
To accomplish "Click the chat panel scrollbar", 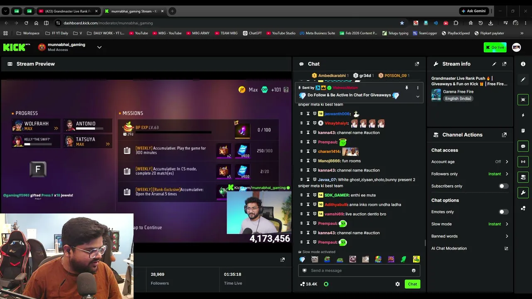I will pos(424,243).
